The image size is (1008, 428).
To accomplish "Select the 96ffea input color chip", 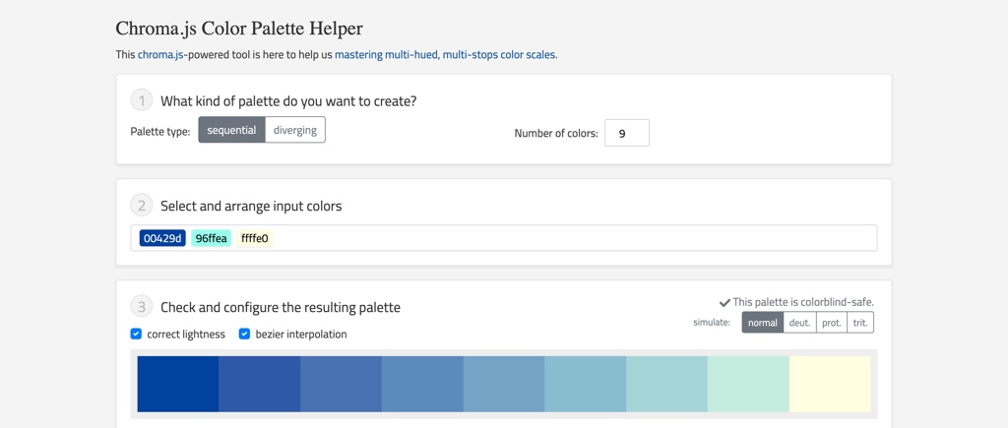I will pos(211,238).
